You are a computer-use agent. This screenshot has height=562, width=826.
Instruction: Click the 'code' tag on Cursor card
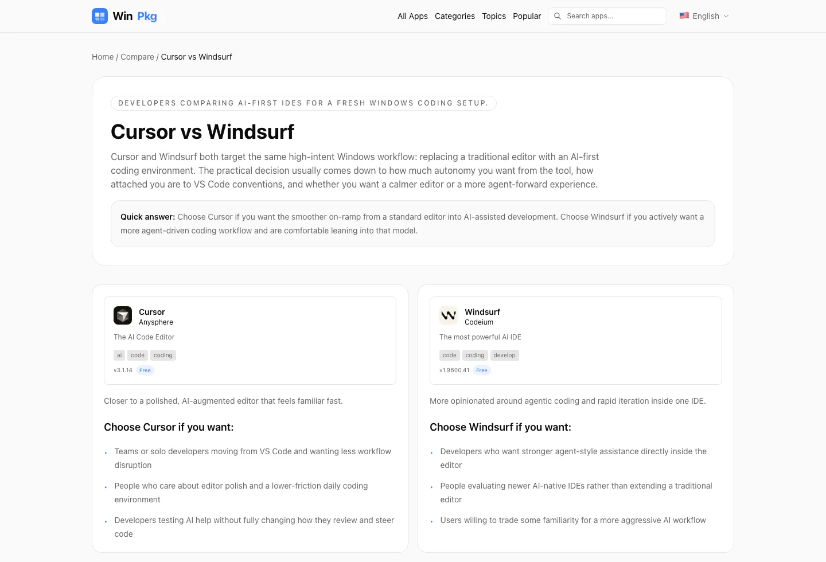pos(138,356)
